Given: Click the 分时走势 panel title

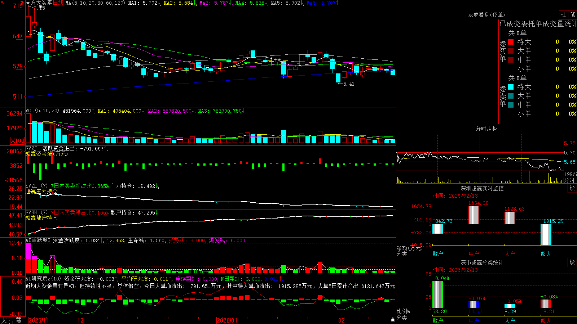Looking at the screenshot, I should click(x=486, y=129).
